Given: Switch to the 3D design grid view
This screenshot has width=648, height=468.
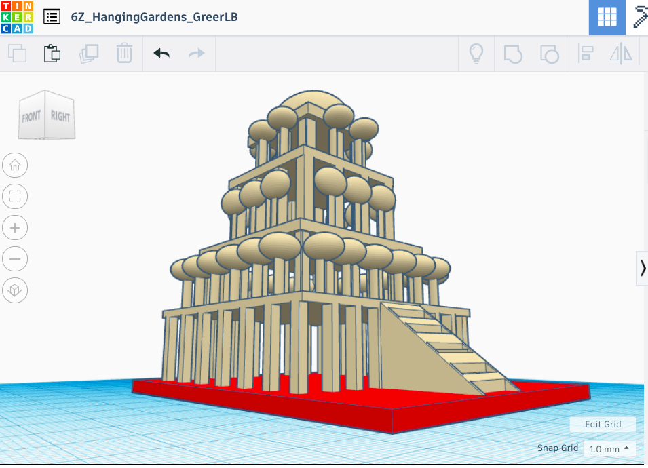Looking at the screenshot, I should [x=607, y=18].
